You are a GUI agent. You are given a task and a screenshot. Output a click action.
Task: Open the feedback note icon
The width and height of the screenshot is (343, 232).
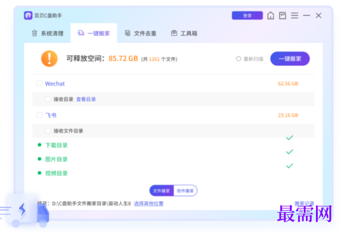(x=282, y=15)
